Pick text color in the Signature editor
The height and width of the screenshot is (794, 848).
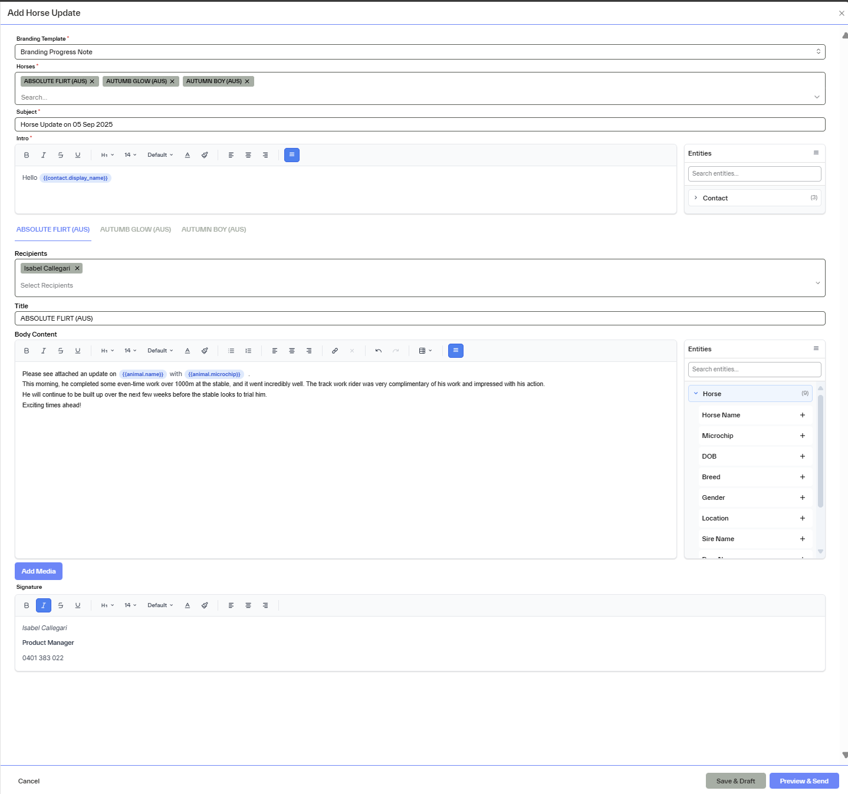(x=188, y=605)
